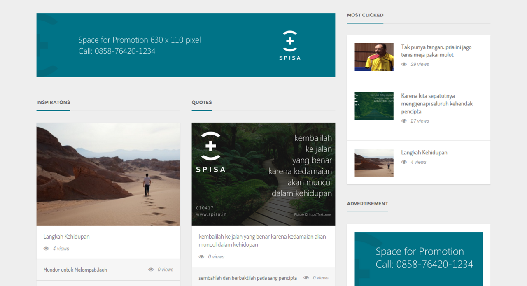
Task: Click www.spisa.in text on quote image
Action: [x=211, y=214]
